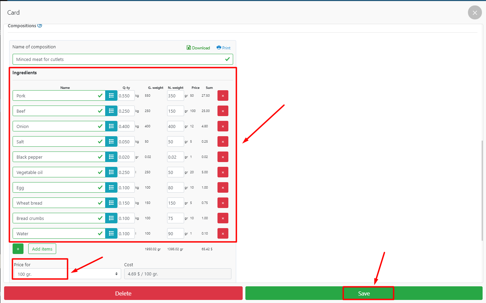The height and width of the screenshot is (303, 486).
Task: Focus the Beef net weight field
Action: tap(175, 111)
